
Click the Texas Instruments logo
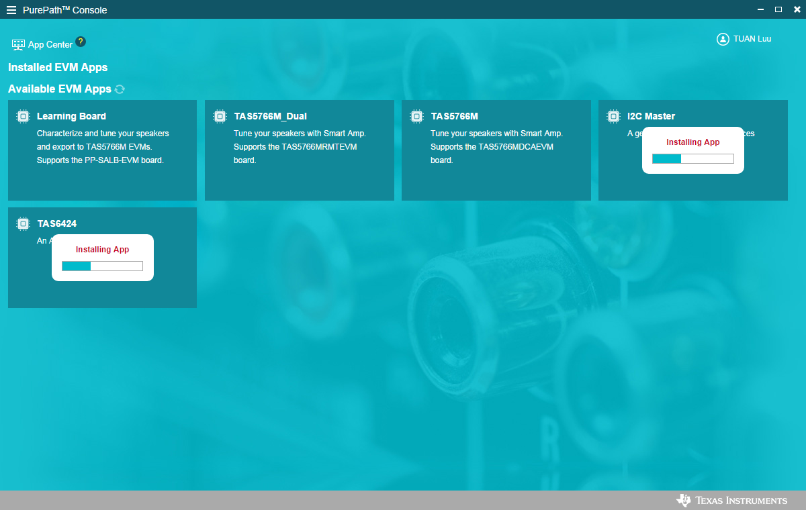[732, 501]
